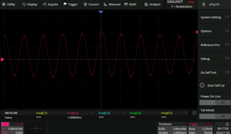Close the measurement panel with X
The image size is (231, 134).
click(x=194, y=113)
